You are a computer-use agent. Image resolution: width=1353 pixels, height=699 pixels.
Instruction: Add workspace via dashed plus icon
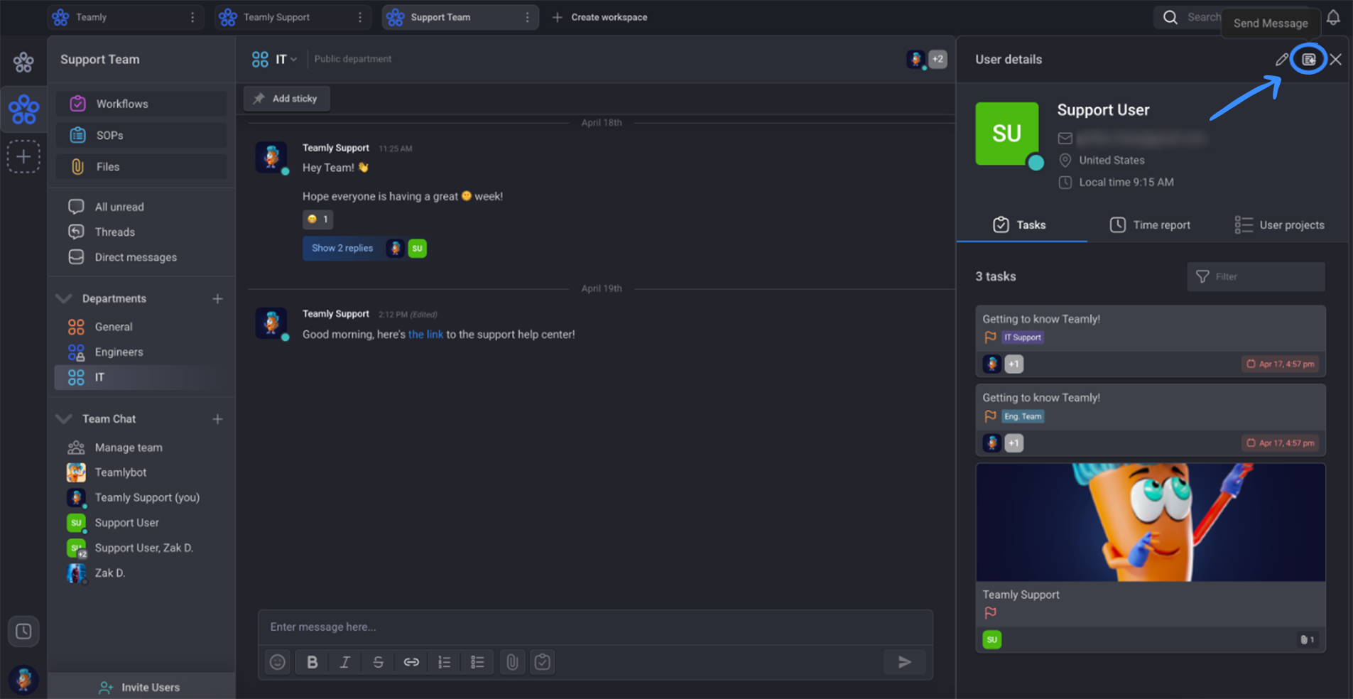[23, 156]
